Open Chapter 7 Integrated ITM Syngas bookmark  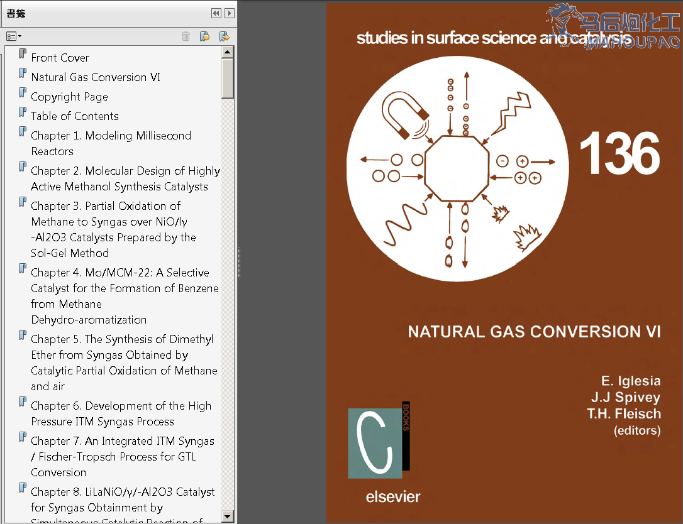(123, 457)
